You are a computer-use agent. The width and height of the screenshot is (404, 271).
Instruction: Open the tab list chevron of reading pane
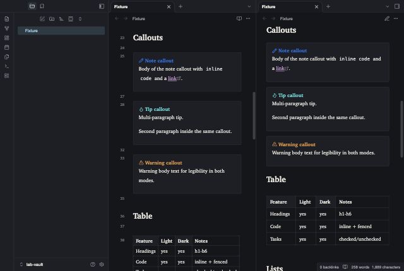(x=387, y=7)
